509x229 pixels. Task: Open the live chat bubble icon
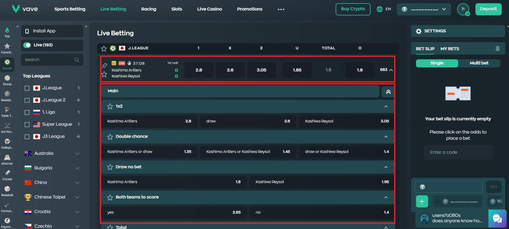point(497,218)
